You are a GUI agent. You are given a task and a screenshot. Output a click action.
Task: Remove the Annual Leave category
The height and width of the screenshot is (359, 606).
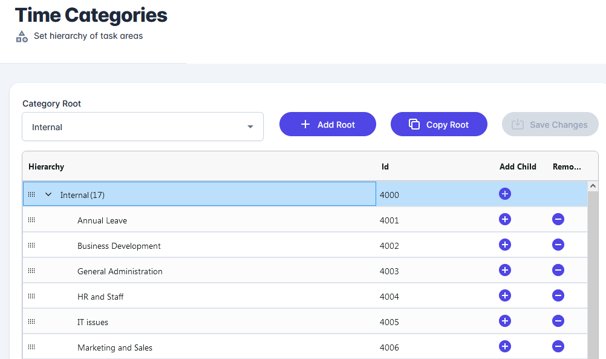[x=558, y=219]
